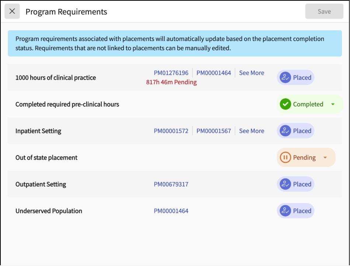This screenshot has width=350, height=266.
Task: Expand the Pending status dropdown arrow
Action: (325, 157)
